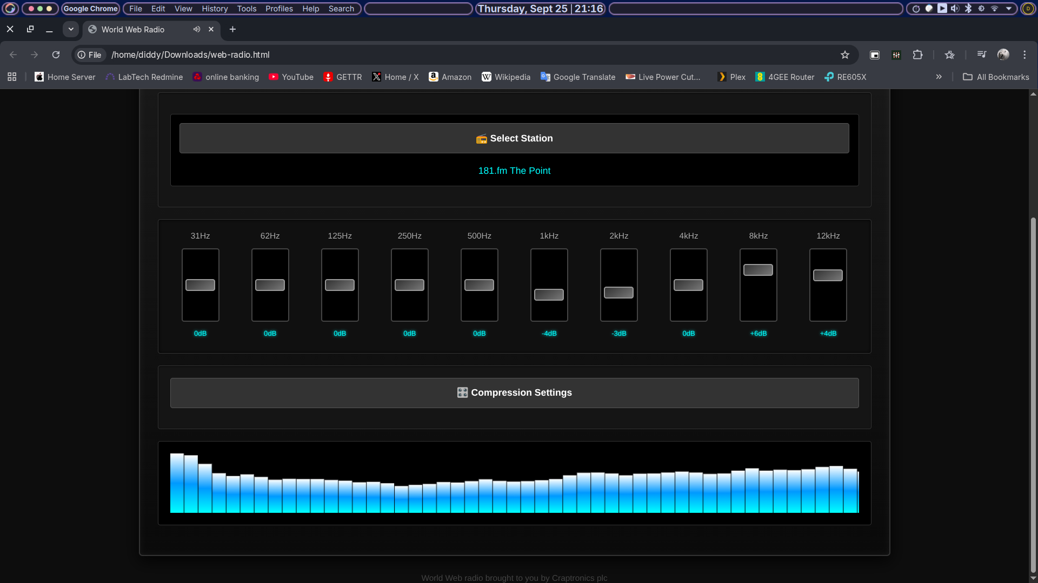Click the 1kHz equalizer slider handle
The width and height of the screenshot is (1038, 583).
point(549,295)
